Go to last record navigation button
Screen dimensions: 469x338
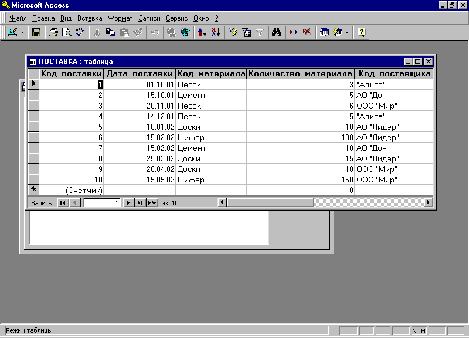[140, 202]
